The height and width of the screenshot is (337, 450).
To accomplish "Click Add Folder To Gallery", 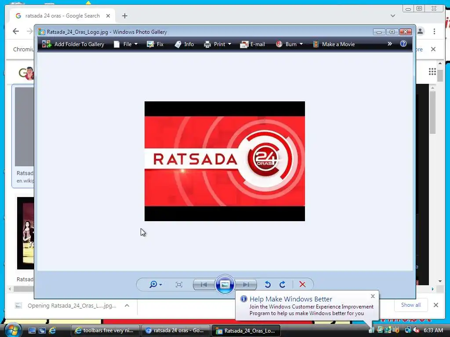I will tap(73, 44).
